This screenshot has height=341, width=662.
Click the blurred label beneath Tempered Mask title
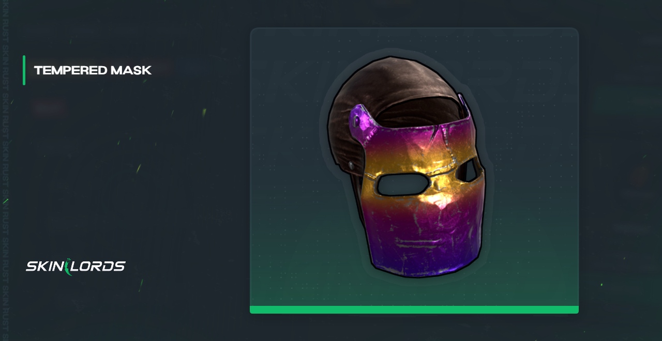[x=49, y=107]
